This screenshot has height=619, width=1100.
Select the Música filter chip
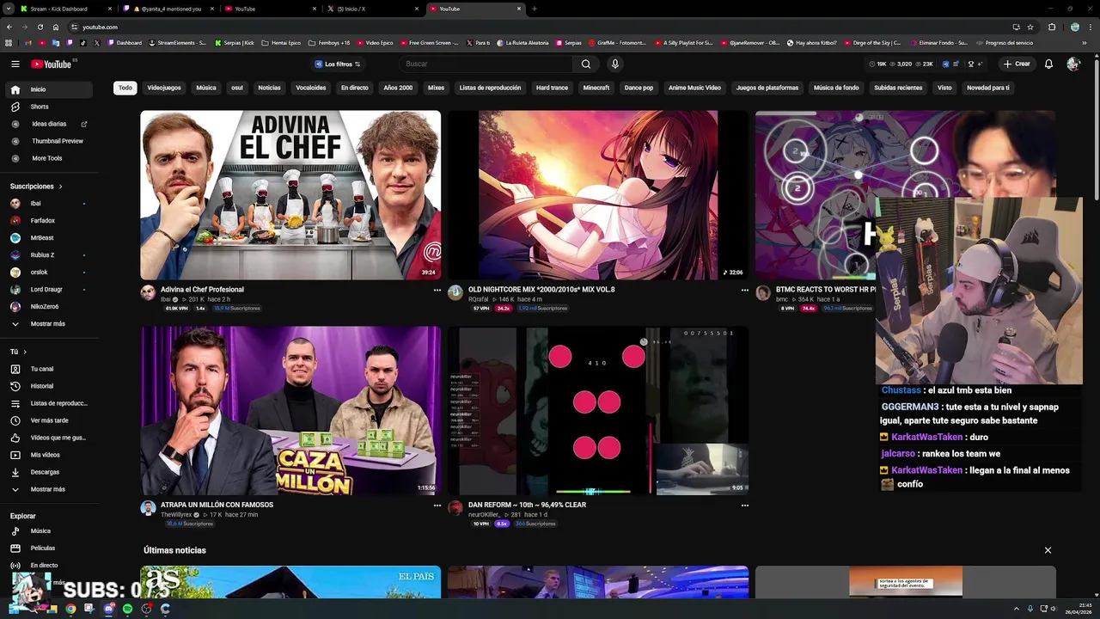(206, 88)
